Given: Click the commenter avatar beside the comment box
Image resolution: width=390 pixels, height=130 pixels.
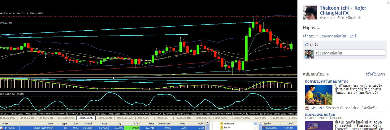Looking at the screenshot, I should point(309,54).
